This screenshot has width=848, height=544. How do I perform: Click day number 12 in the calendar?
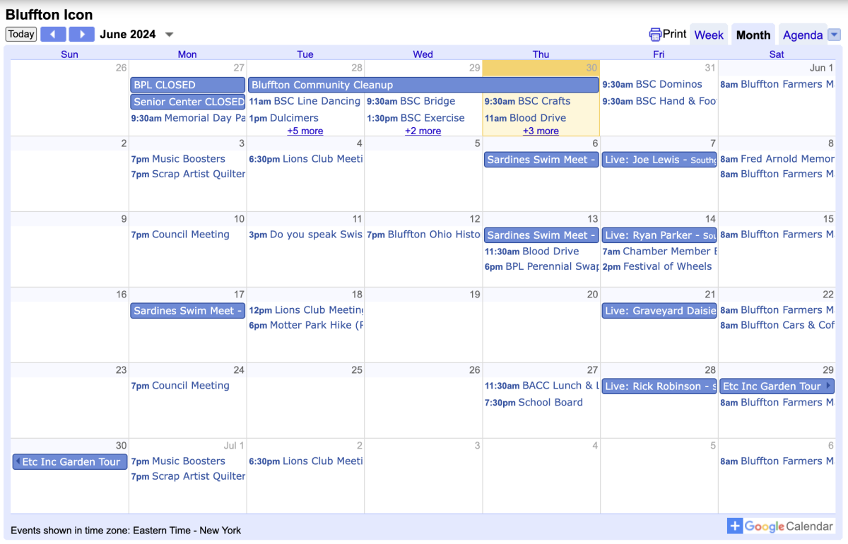click(474, 219)
